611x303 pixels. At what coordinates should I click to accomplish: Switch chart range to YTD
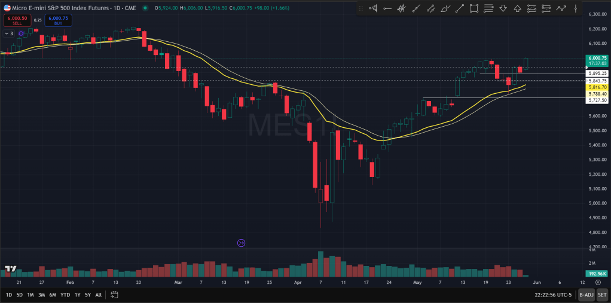click(x=65, y=295)
